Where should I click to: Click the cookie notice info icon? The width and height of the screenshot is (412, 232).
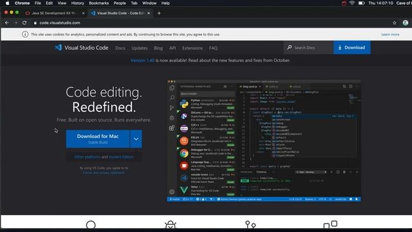click(25, 34)
